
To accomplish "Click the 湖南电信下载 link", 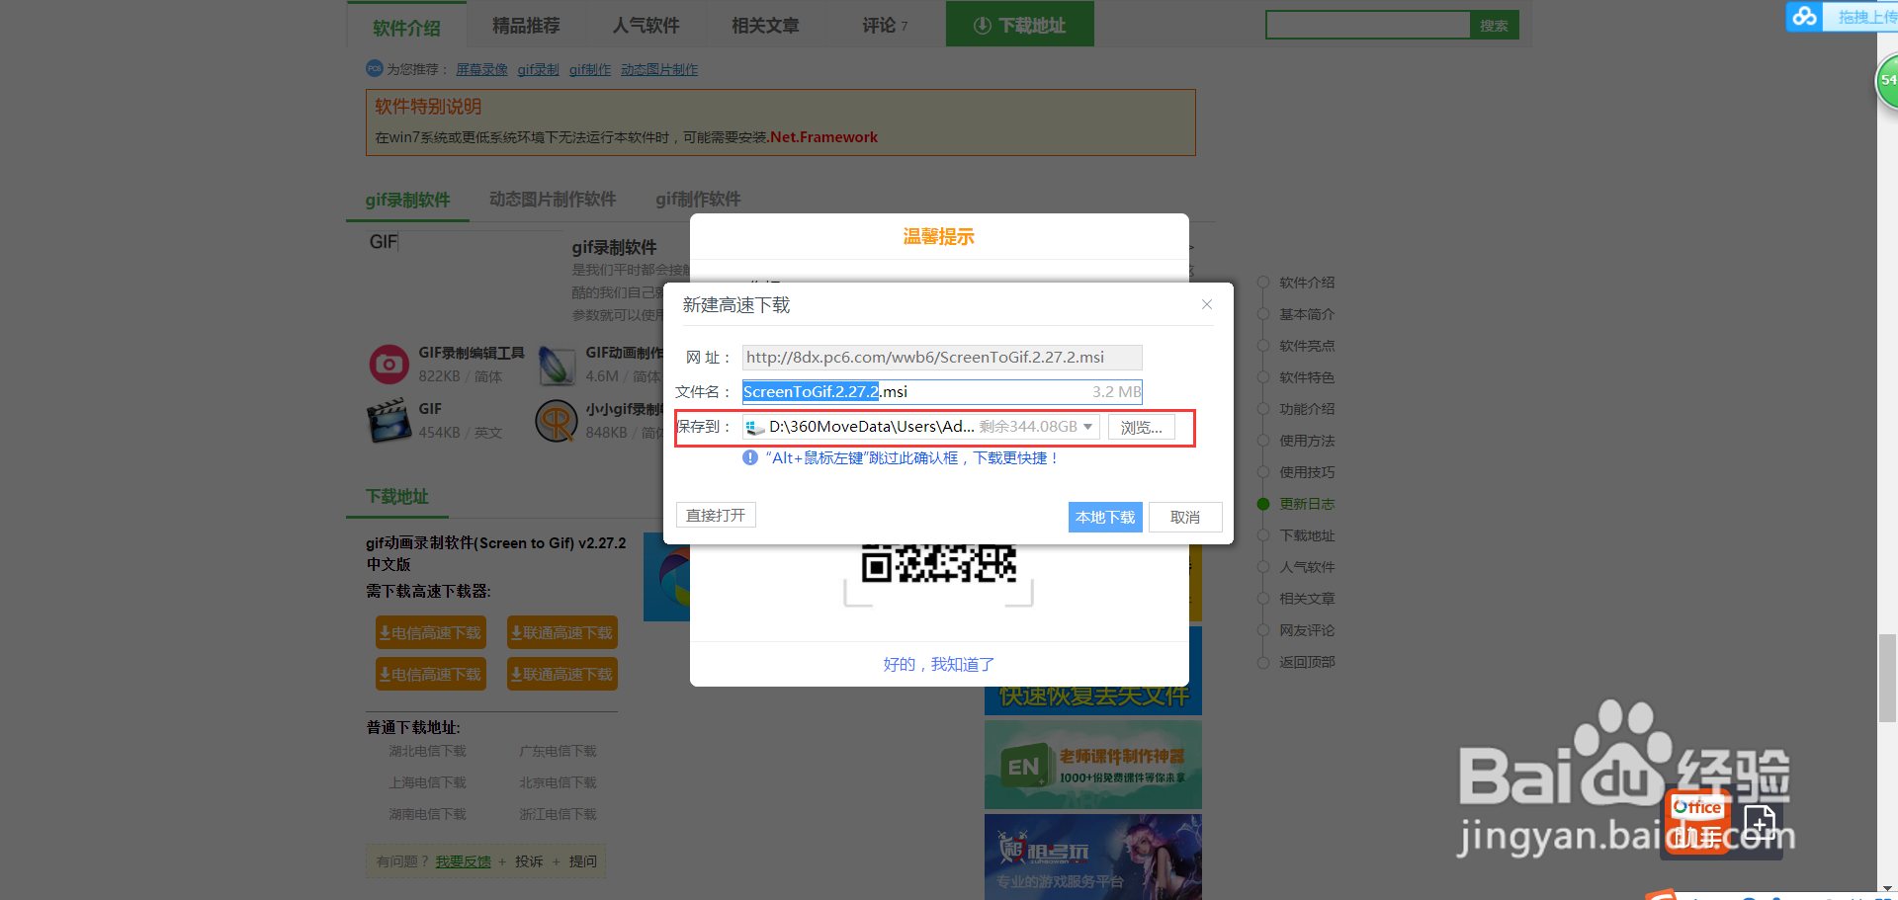I will 427,814.
